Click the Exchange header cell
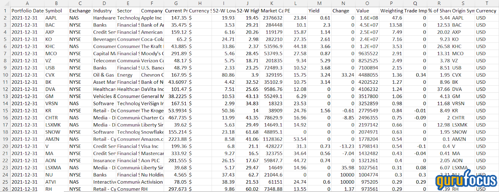This screenshot has height=192, width=499. (x=80, y=11)
